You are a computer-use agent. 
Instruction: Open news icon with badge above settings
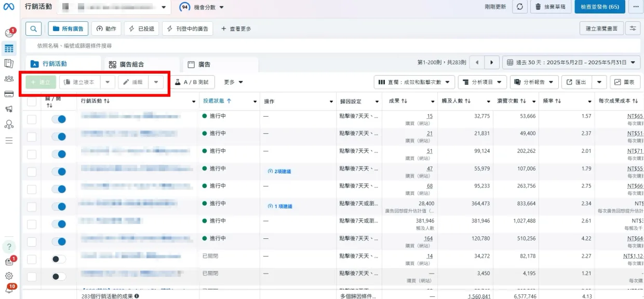click(x=9, y=261)
